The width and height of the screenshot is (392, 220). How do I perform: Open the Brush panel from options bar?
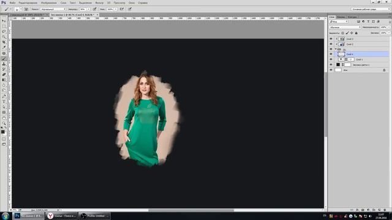(26, 9)
